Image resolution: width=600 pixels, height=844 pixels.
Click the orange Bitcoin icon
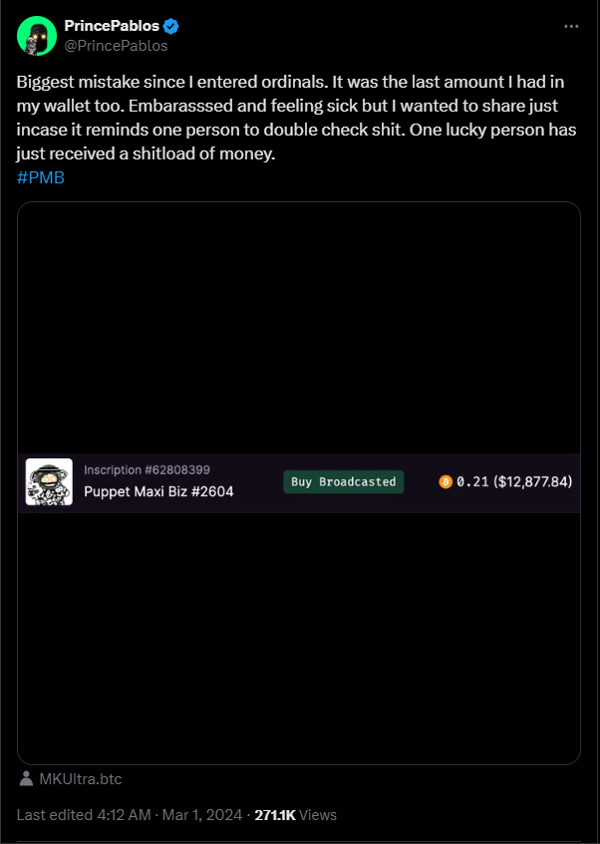pos(446,481)
